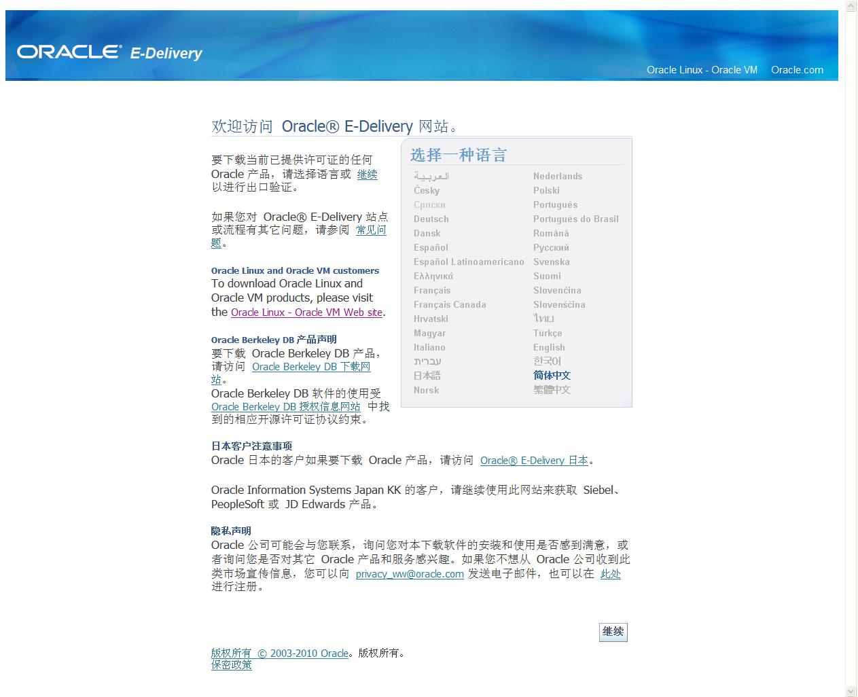Select Slovenčina language

(x=557, y=290)
